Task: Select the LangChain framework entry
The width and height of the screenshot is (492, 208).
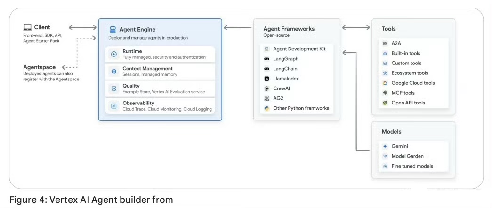Action: pyautogui.click(x=286, y=69)
